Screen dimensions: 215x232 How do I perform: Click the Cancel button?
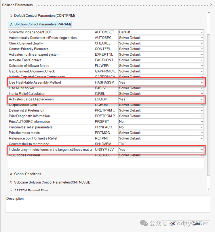(198, 224)
